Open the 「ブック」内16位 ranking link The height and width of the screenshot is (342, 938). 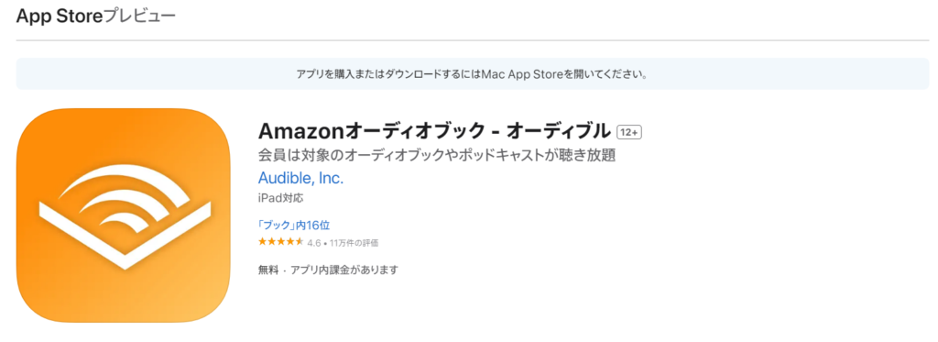pos(294,226)
